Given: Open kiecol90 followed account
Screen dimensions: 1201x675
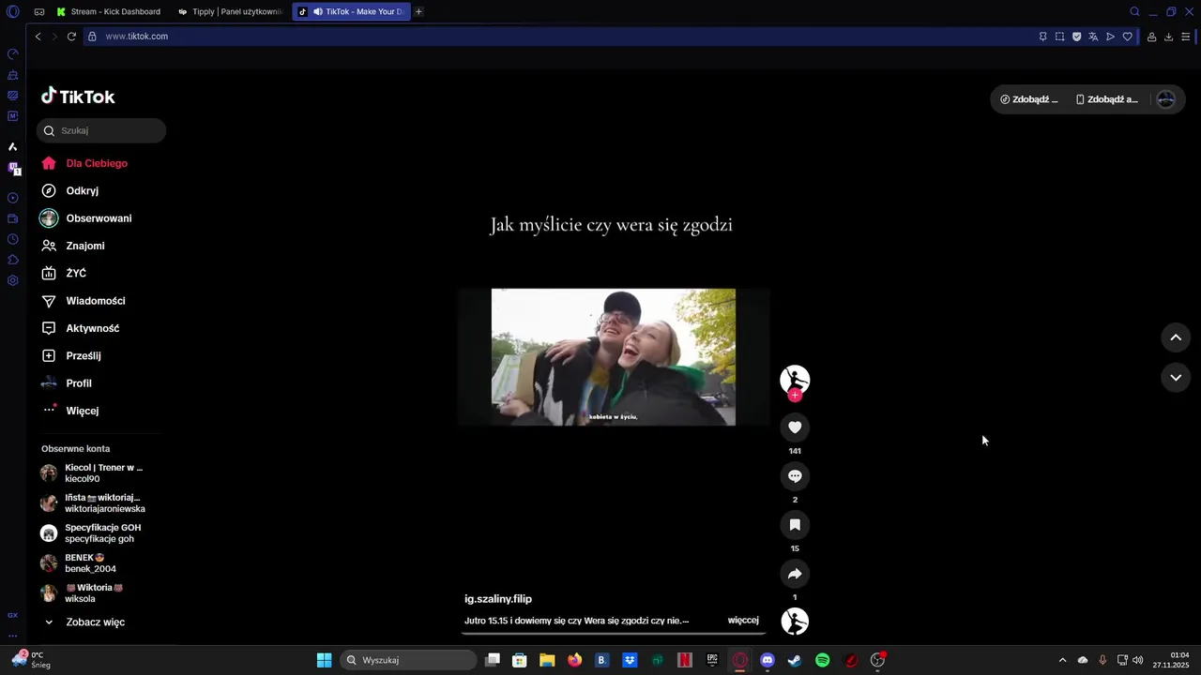Looking at the screenshot, I should point(92,473).
